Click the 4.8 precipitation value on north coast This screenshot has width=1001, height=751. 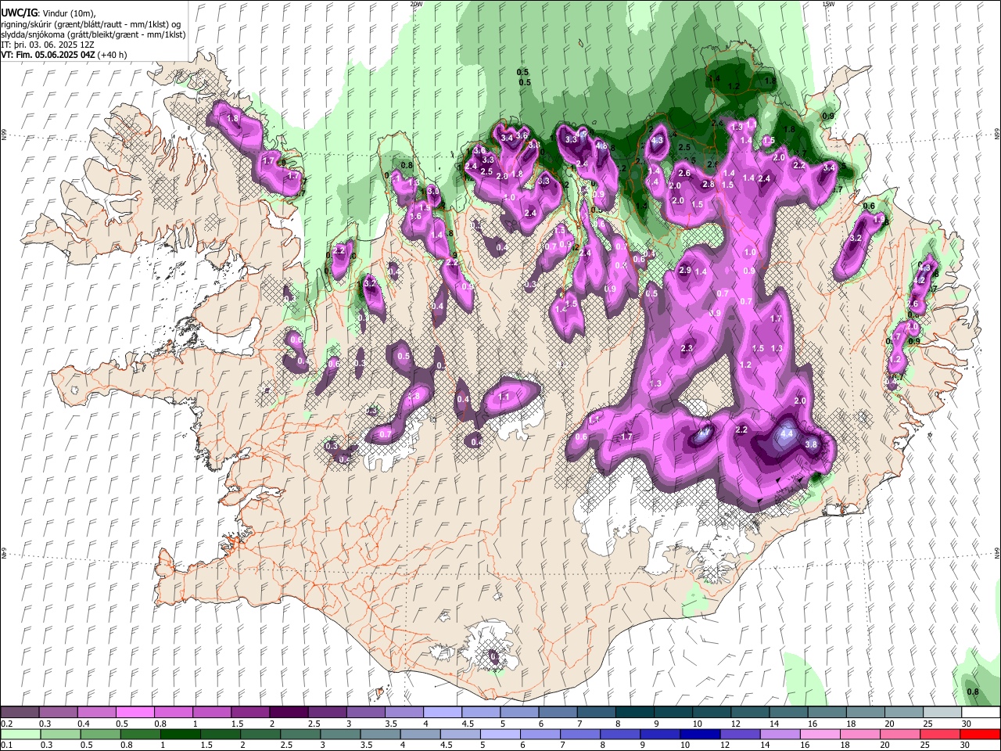pyautogui.click(x=601, y=145)
